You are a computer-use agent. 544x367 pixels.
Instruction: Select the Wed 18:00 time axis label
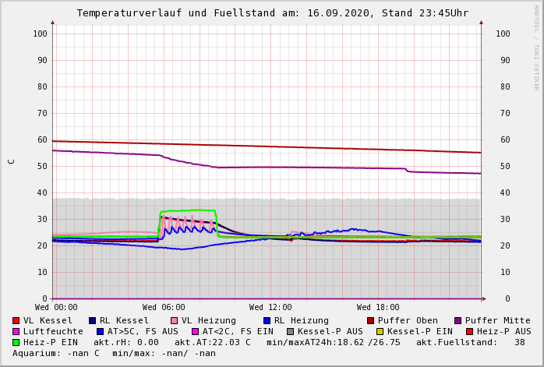pos(378,308)
